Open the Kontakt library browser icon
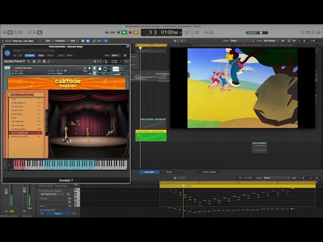Screen dimensions: 323x242 [29, 61]
